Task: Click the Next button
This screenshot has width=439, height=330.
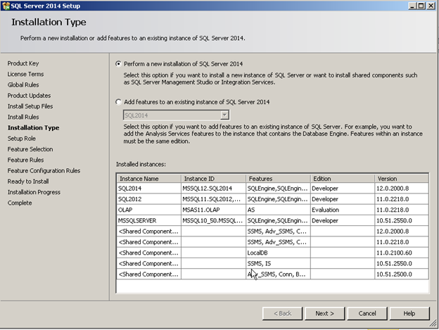Action: (x=324, y=314)
